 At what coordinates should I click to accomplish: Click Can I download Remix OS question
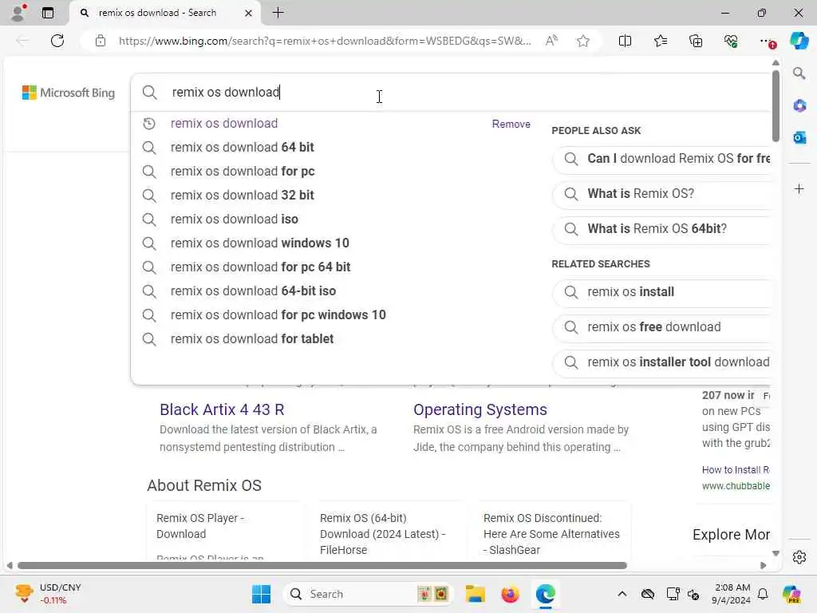pos(661,159)
